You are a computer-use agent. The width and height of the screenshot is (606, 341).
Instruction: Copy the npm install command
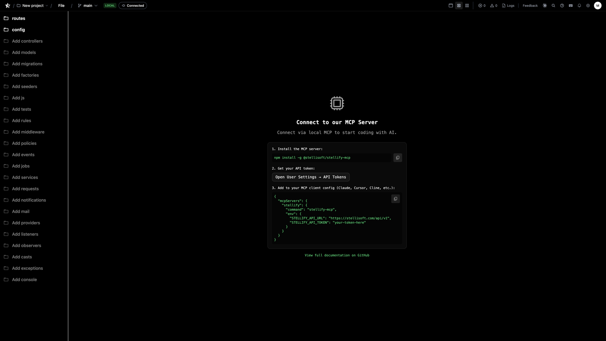397,158
